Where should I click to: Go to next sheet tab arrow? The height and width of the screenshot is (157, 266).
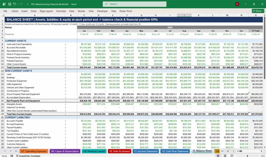click(x=11, y=151)
